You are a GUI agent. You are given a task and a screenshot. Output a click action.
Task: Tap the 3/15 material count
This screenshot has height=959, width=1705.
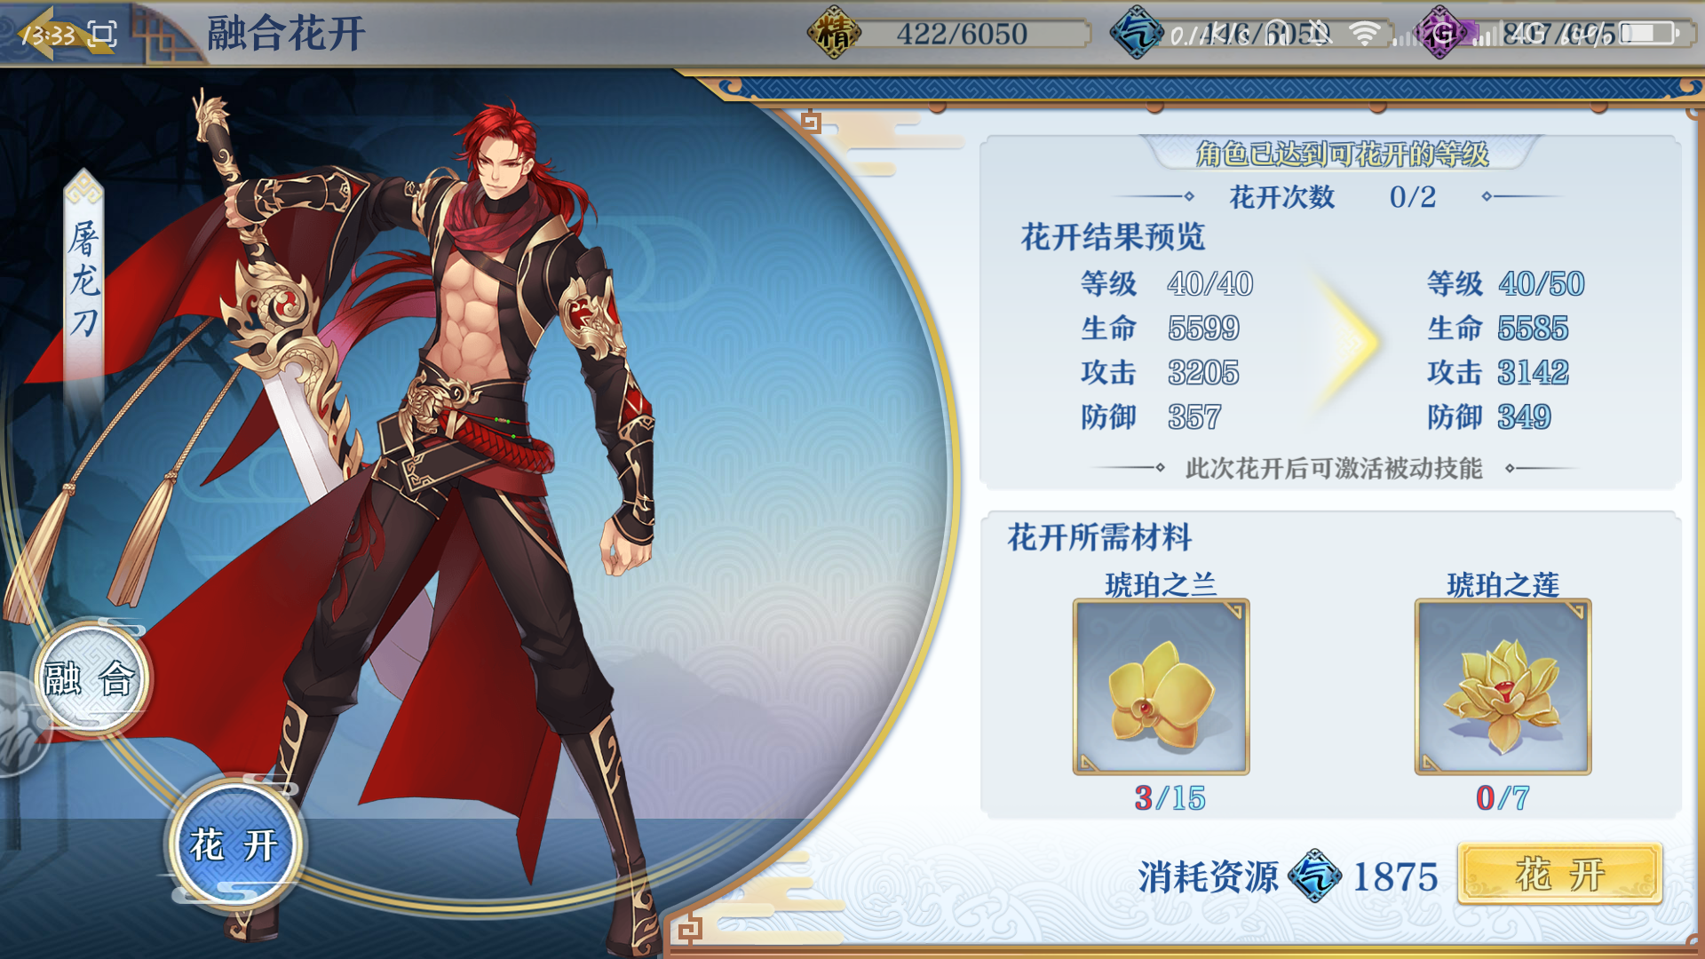[x=1170, y=798]
